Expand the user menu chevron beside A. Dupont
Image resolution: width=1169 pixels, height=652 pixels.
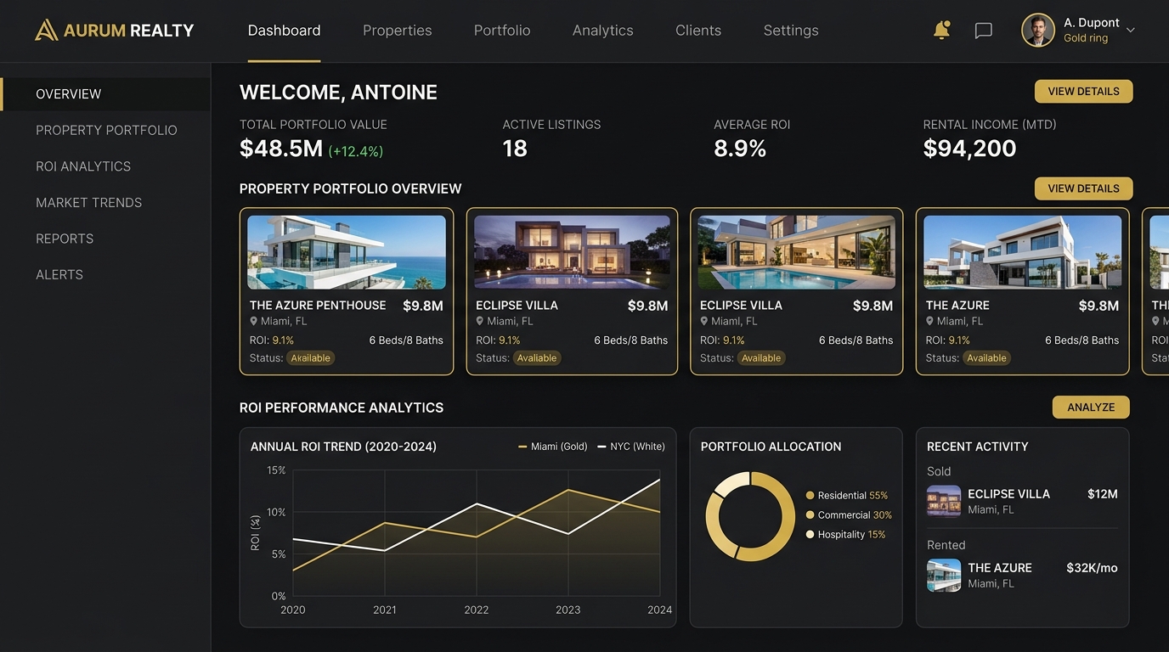coord(1130,30)
